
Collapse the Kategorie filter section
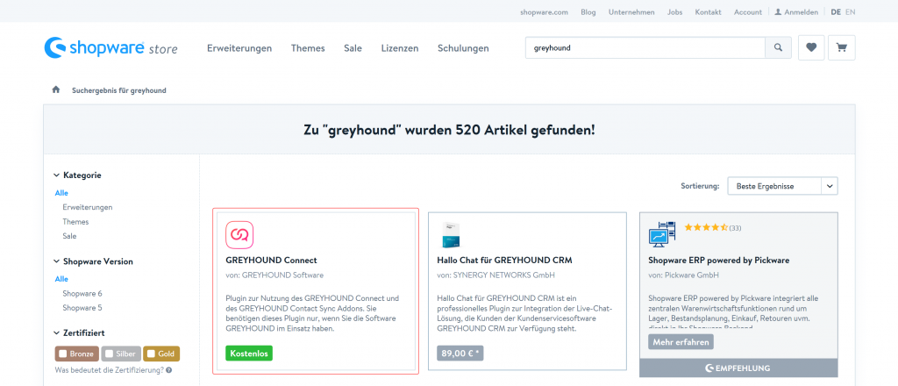pyautogui.click(x=77, y=175)
